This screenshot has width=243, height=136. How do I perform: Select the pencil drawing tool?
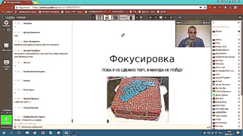tap(180, 17)
